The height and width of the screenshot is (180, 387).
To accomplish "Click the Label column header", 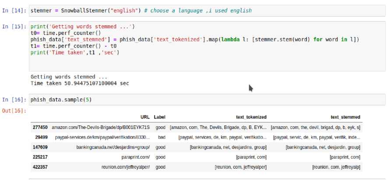I will click(159, 117).
